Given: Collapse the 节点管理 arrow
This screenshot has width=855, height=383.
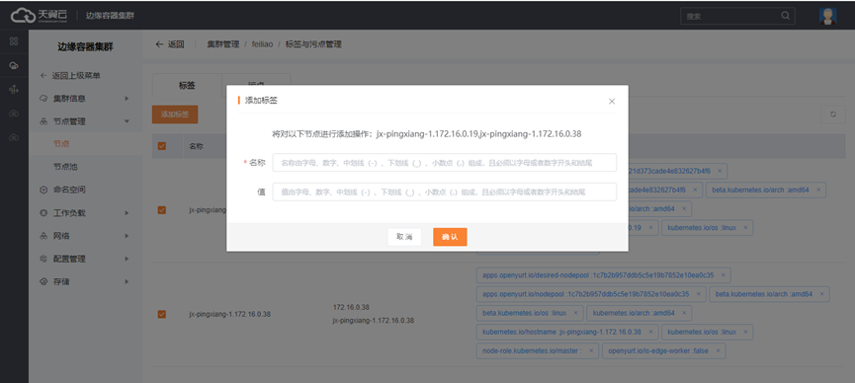Looking at the screenshot, I should (x=127, y=121).
